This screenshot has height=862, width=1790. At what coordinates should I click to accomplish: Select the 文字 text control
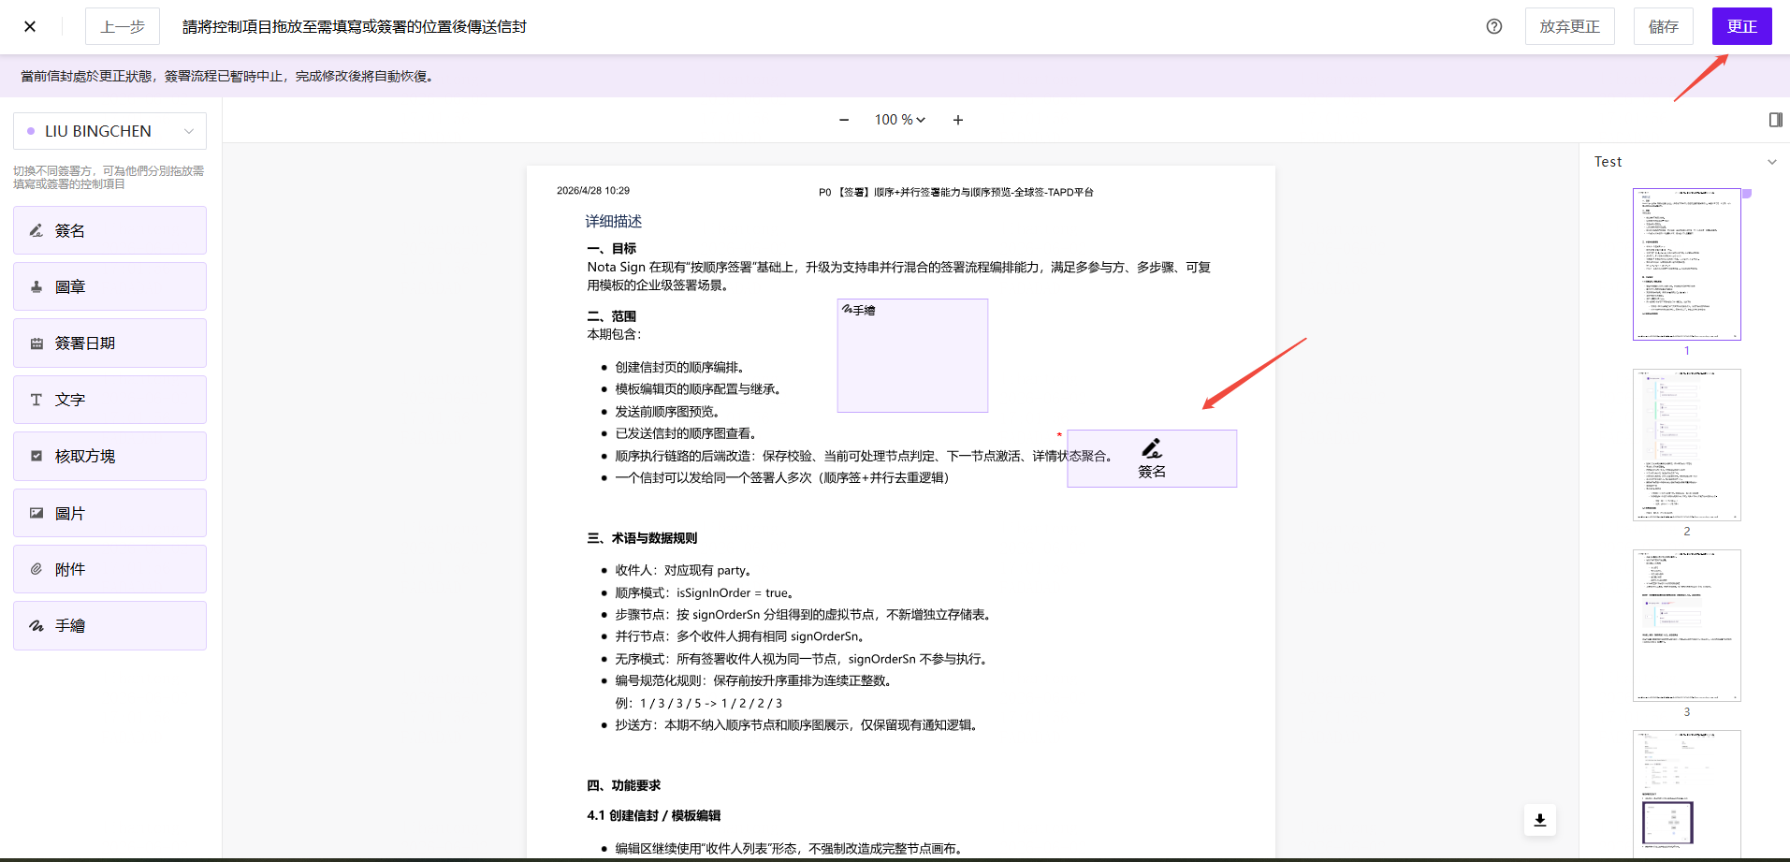(109, 400)
